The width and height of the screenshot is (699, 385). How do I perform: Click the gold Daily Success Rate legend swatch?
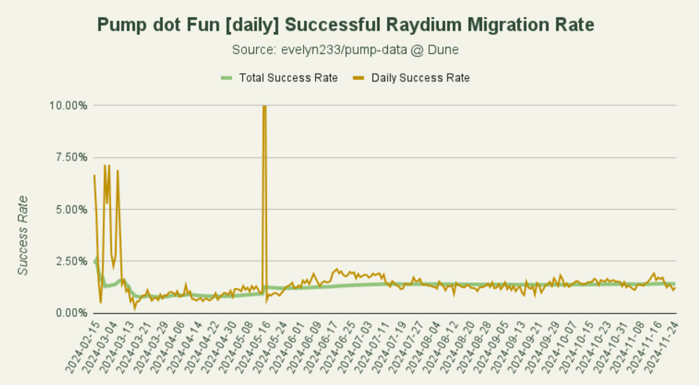[x=359, y=78]
